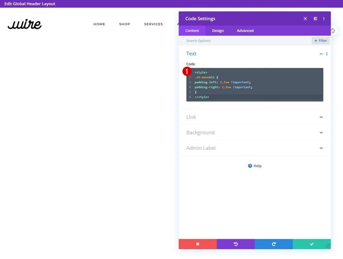Click the red discard changes X button

coord(198,244)
